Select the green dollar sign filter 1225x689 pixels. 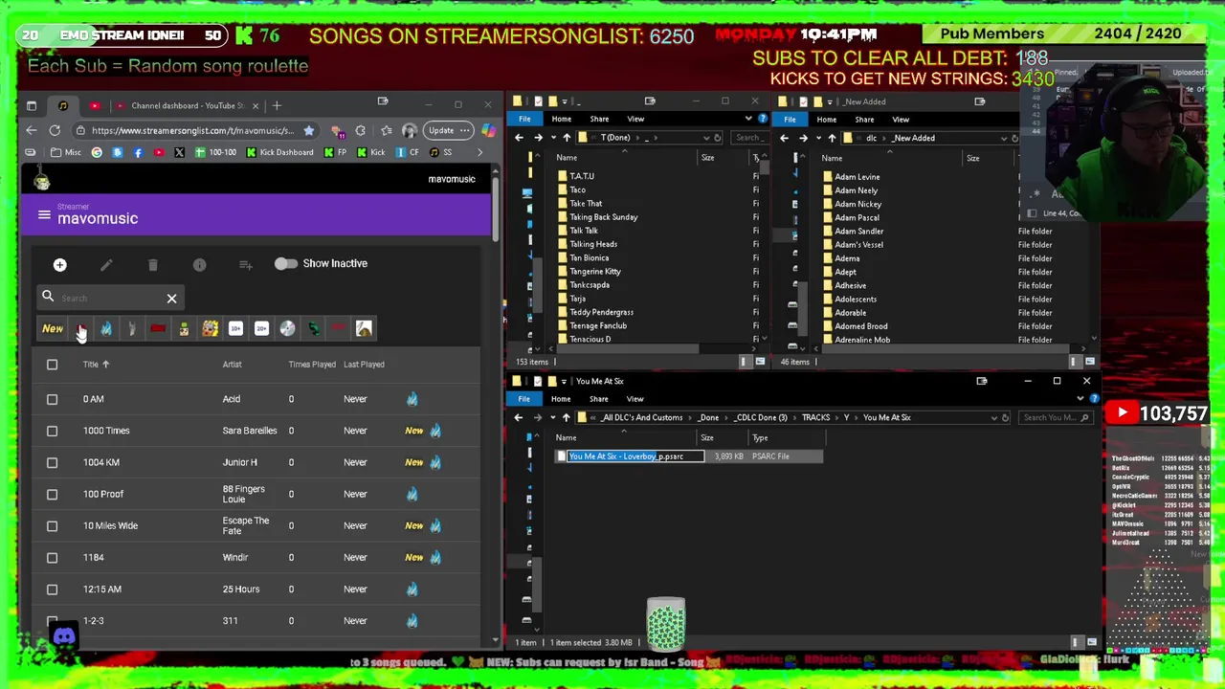pyautogui.click(x=313, y=329)
